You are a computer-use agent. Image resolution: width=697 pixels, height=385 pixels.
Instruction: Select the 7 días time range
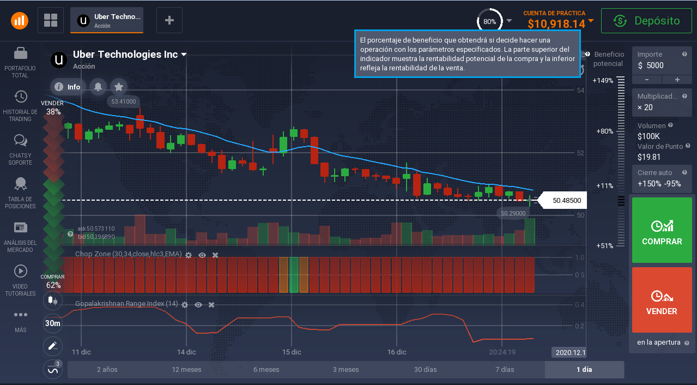tap(505, 369)
